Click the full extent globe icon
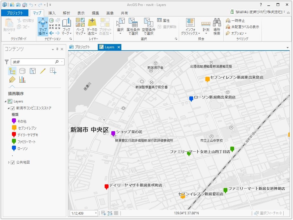This screenshot has width=293, height=220. (51, 20)
